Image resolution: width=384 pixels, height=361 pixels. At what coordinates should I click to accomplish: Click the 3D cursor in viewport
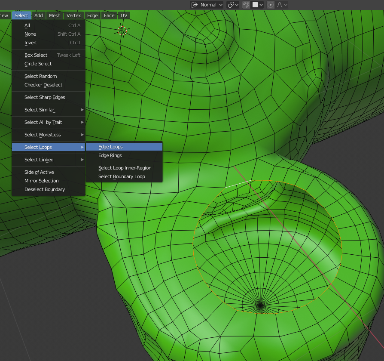click(122, 31)
